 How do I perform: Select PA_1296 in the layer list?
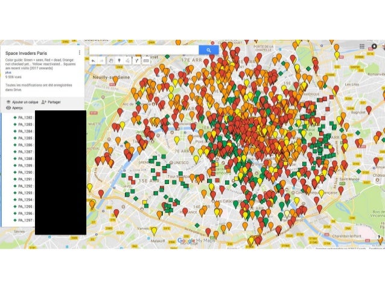(24, 214)
